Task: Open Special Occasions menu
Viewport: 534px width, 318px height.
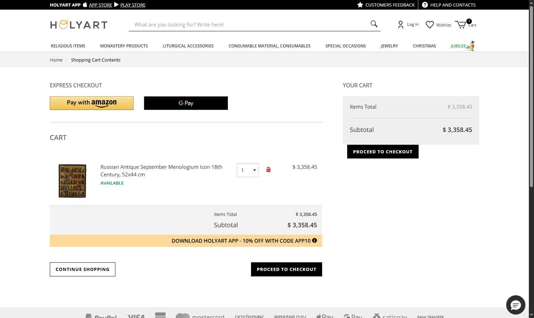Action: click(x=345, y=46)
